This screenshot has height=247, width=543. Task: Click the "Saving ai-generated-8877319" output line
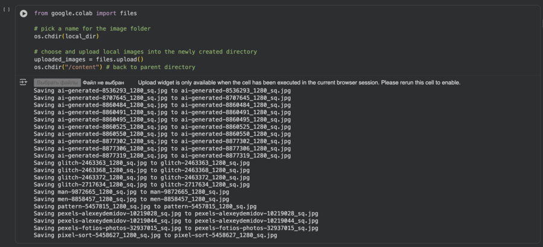162,155
